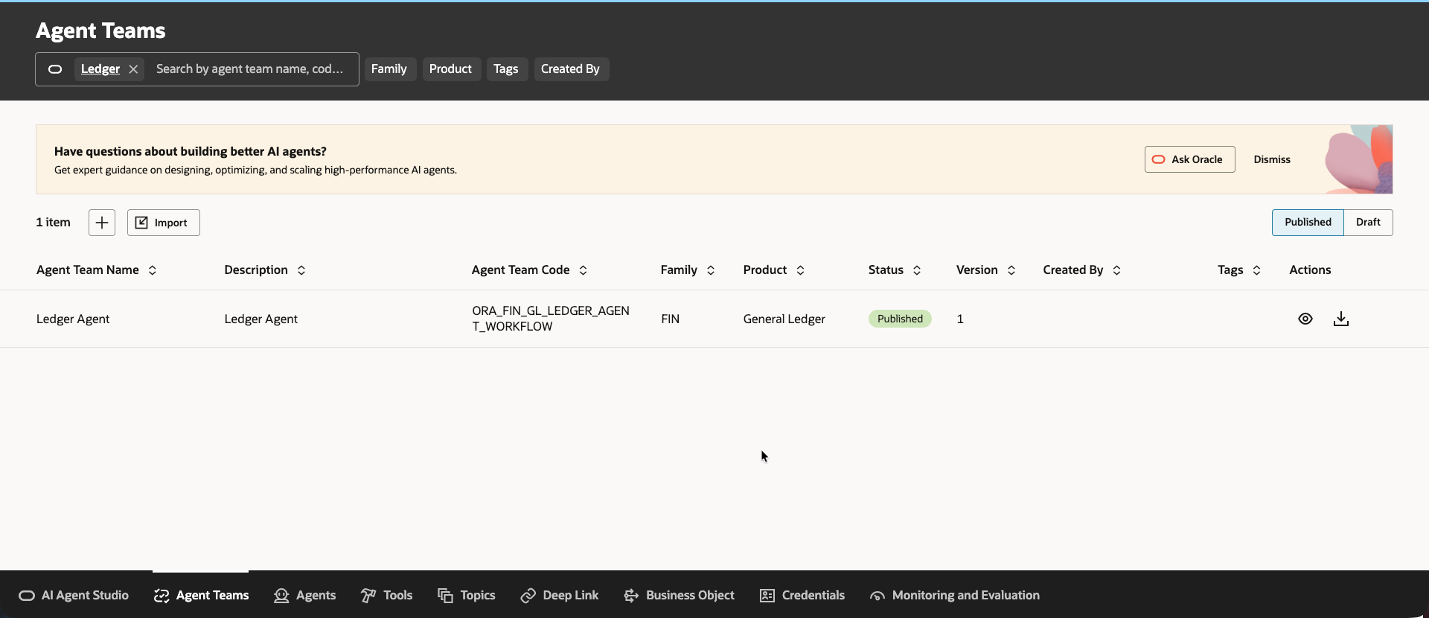Sort the table by Tags column

pos(1257,270)
